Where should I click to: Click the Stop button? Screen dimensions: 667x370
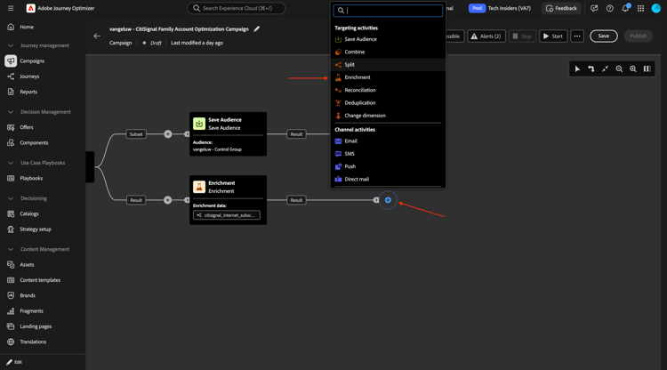(x=522, y=36)
